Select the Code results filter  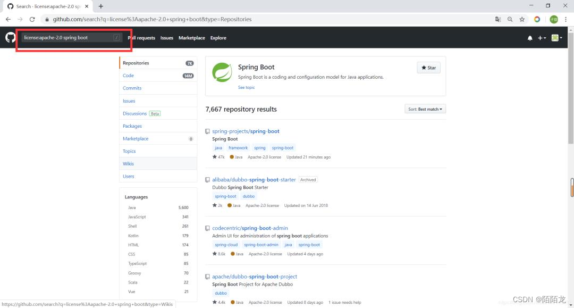click(x=158, y=76)
